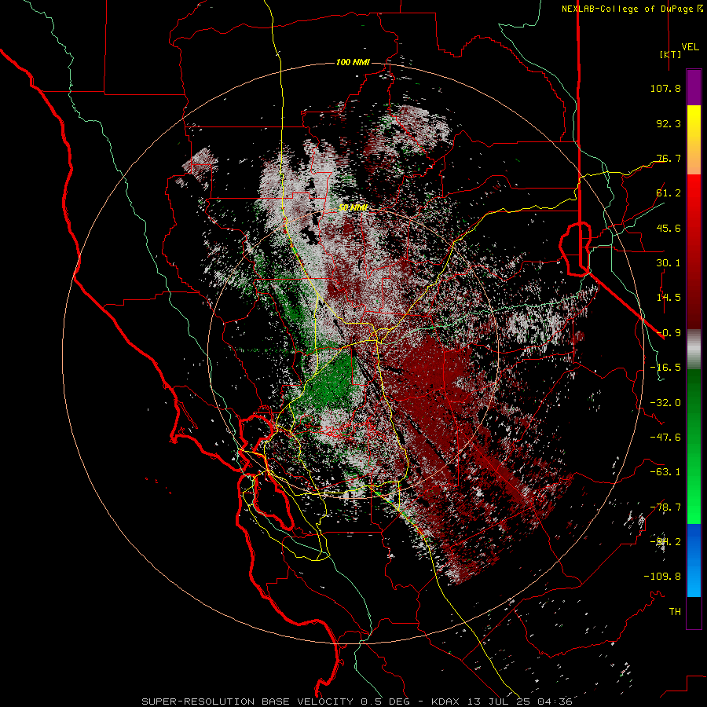Click the -109.8 scale value

[x=662, y=577]
